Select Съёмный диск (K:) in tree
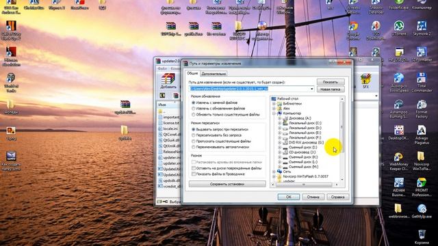438x246 pixels. tap(303, 157)
